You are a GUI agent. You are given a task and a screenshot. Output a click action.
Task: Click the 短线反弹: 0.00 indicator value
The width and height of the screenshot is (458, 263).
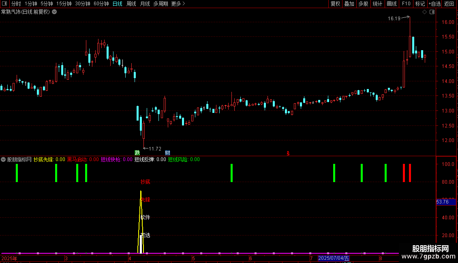[x=150, y=159]
